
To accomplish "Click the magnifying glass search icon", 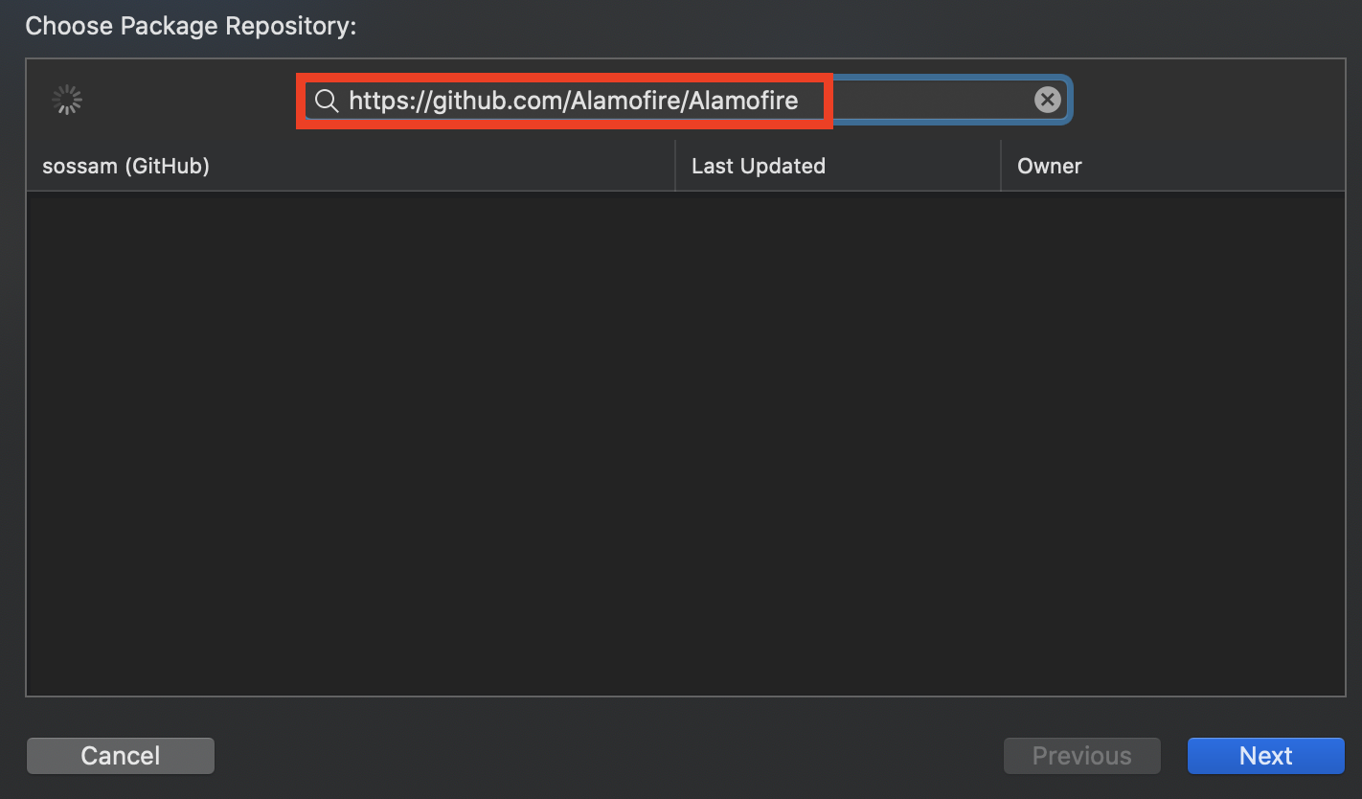I will click(327, 101).
